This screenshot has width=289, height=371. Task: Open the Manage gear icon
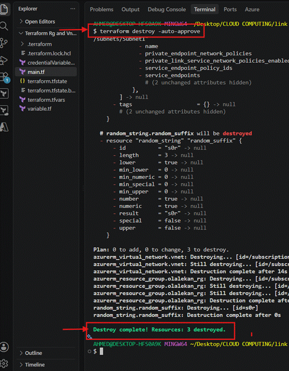[4, 364]
